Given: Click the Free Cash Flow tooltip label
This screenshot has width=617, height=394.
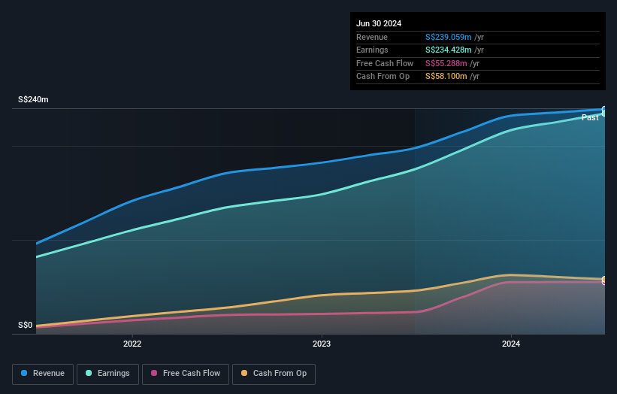Looking at the screenshot, I should (x=385, y=63).
